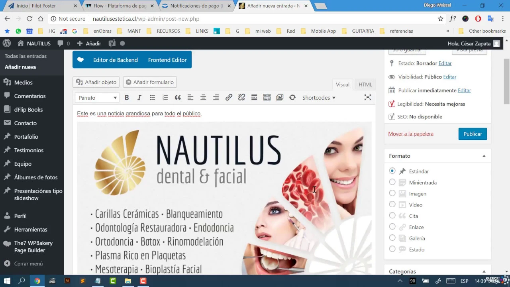The width and height of the screenshot is (510, 287).
Task: Switch to the Visual editor tab
Action: 343,85
